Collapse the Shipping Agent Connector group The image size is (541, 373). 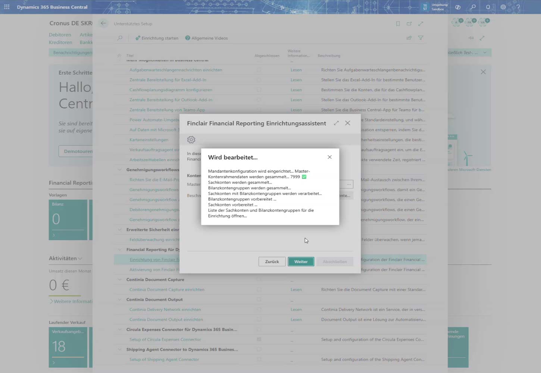coord(120,350)
